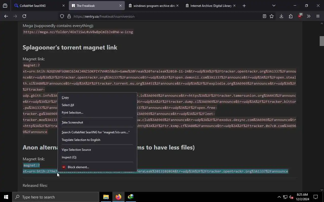Open Firefox View workspace icon
The width and height of the screenshot is (324, 202).
[x=5, y=6]
